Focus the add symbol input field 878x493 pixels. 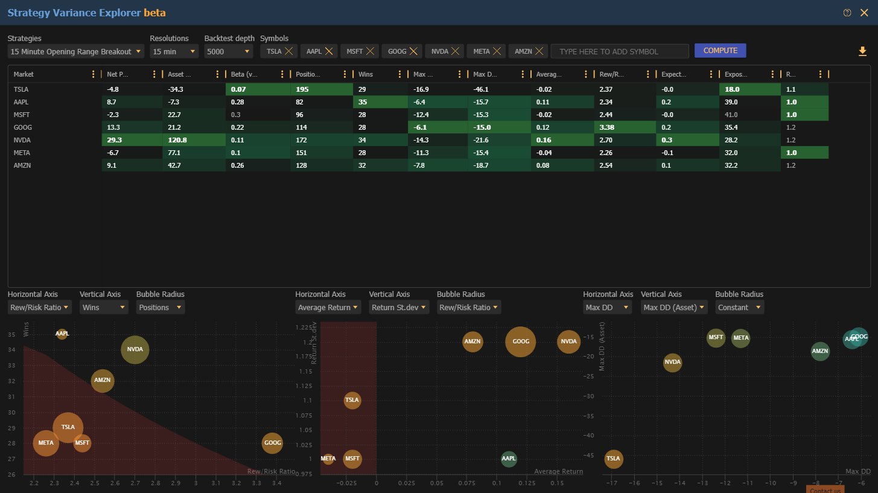click(x=620, y=51)
